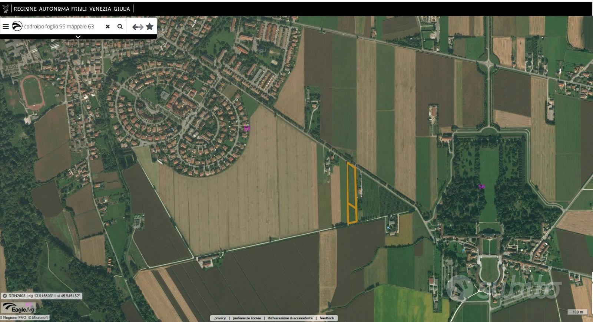Click the '© Regione FVG, © Microsoft' attribution
The image size is (593, 322).
(24, 318)
